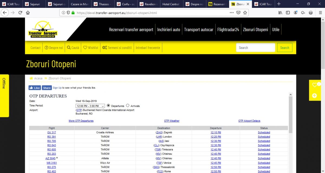Click the yellow Search button
This screenshot has height=173, width=325.
[284, 48]
